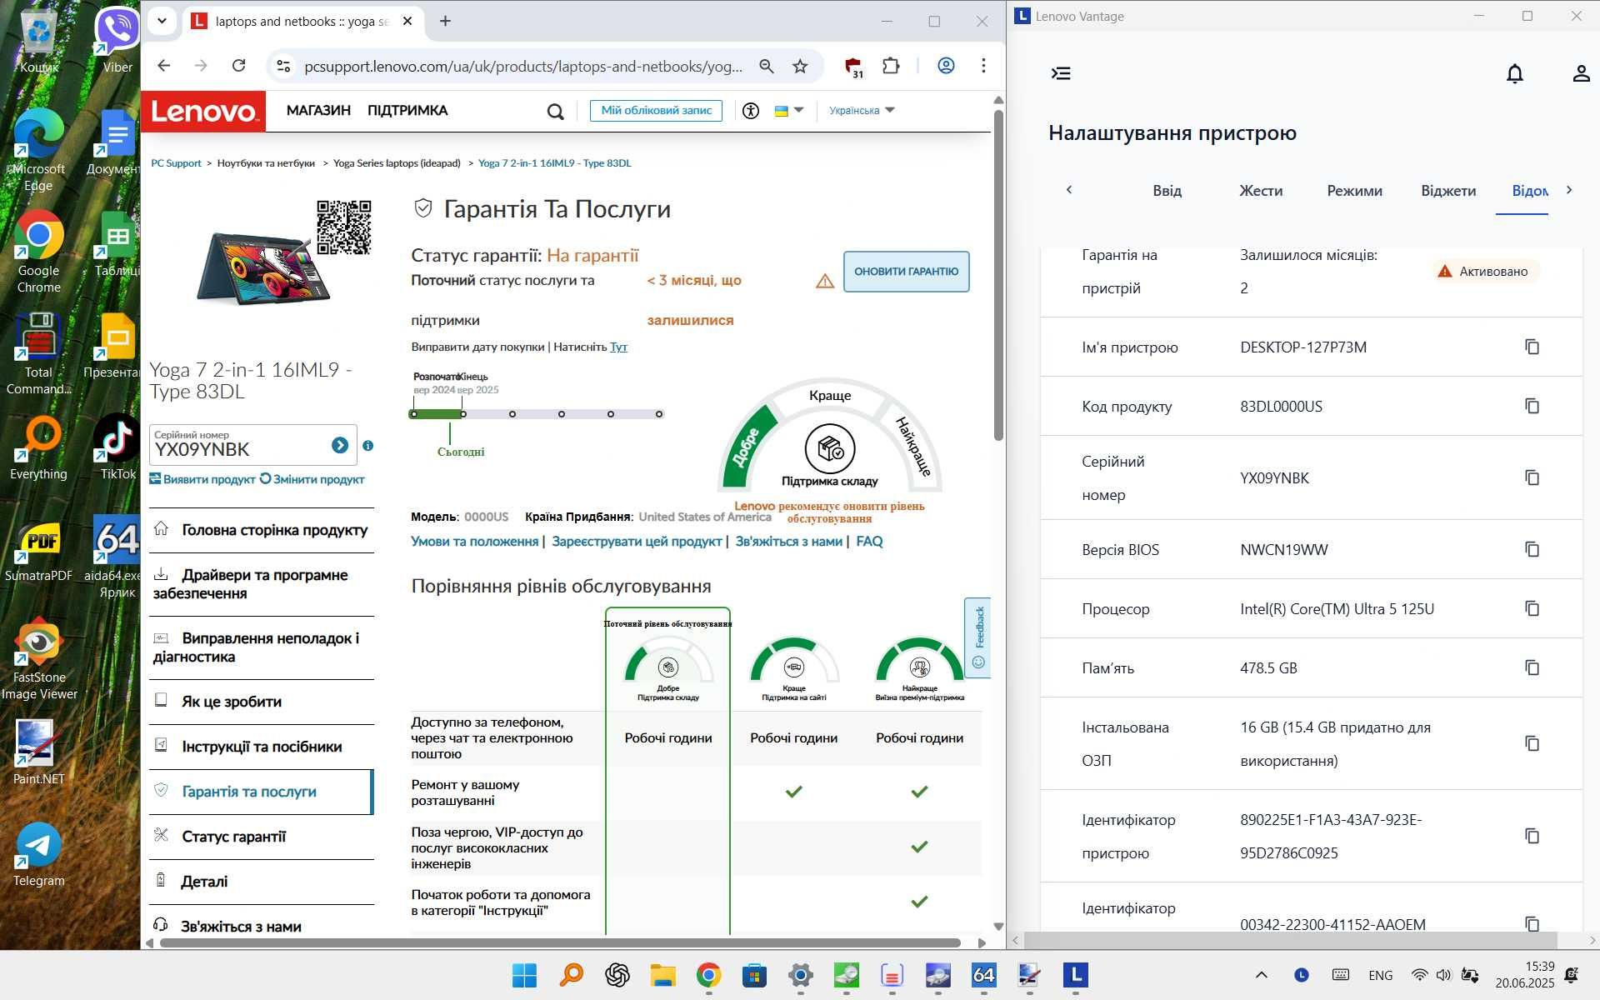Toggle Lenovo Vantage navigation menu icon
Screen dimensions: 1600x1000
click(x=1061, y=73)
